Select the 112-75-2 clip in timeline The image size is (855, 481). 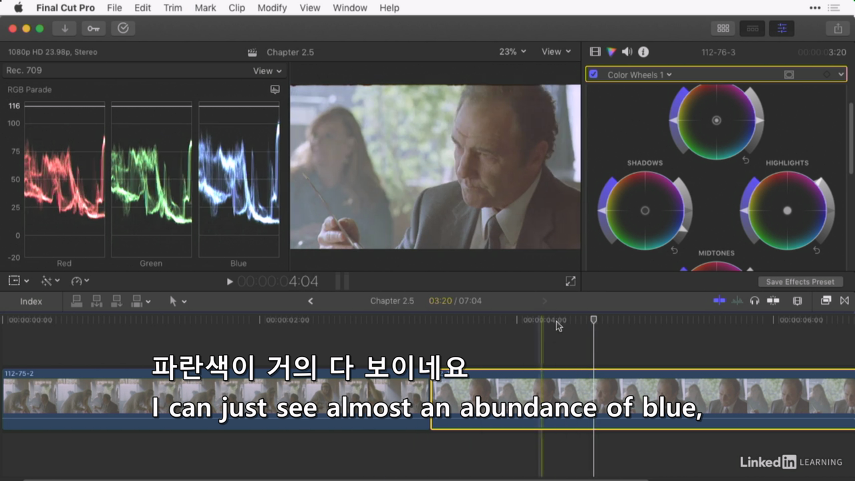click(216, 399)
